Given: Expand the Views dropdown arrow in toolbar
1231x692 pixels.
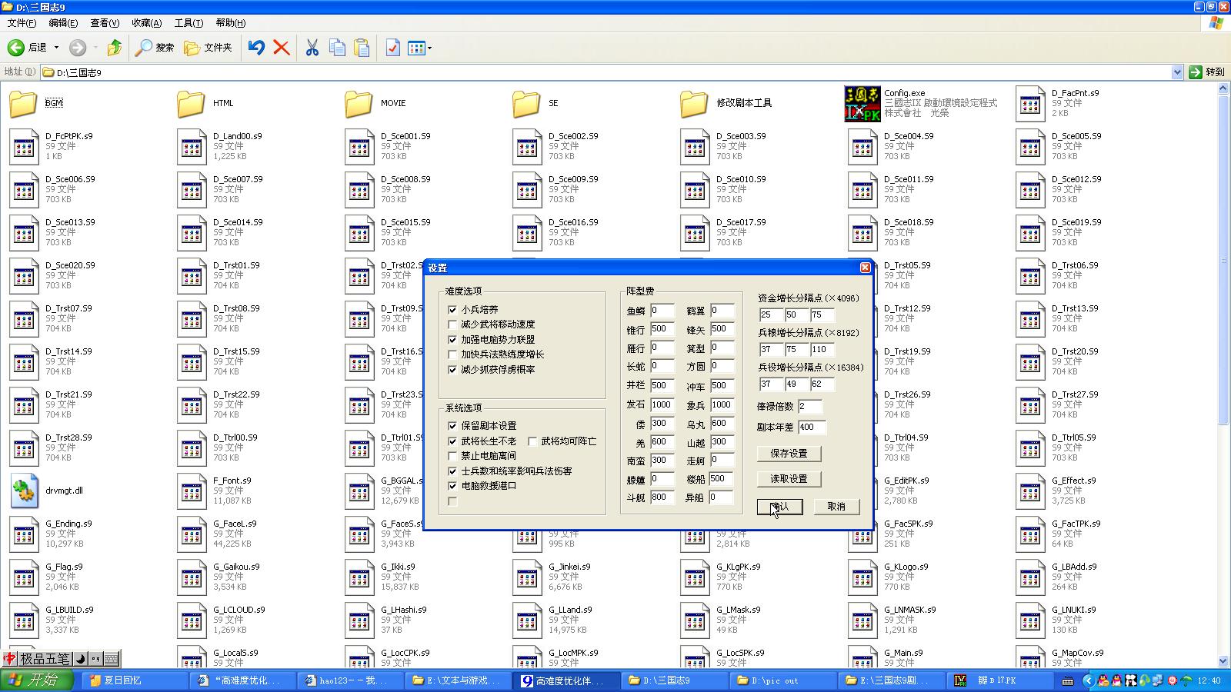Looking at the screenshot, I should click(x=429, y=48).
